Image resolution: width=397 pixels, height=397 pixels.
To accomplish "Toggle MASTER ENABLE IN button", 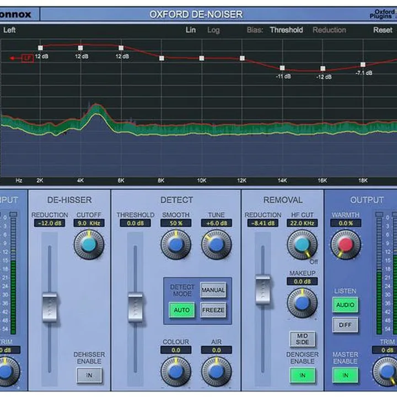I will click(x=345, y=375).
